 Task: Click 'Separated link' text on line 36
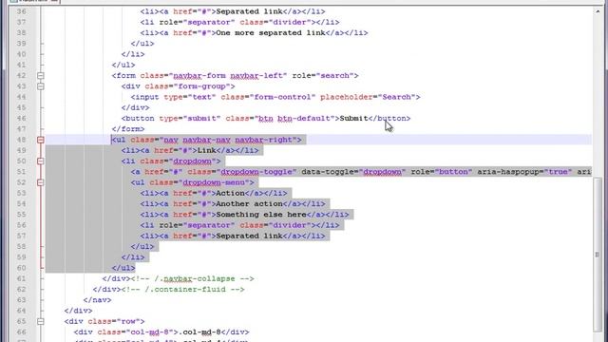(x=249, y=11)
